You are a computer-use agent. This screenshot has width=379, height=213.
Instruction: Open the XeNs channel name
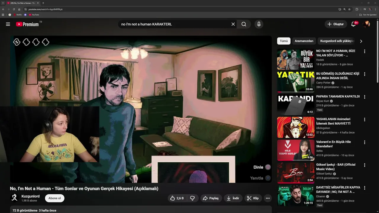click(x=319, y=151)
